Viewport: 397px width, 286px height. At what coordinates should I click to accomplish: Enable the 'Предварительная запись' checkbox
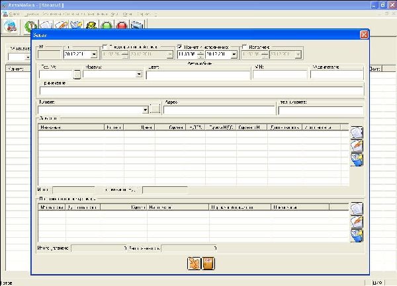106,48
